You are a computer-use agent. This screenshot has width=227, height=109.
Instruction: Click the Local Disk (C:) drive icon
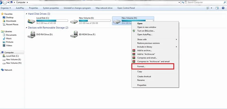point(31,21)
